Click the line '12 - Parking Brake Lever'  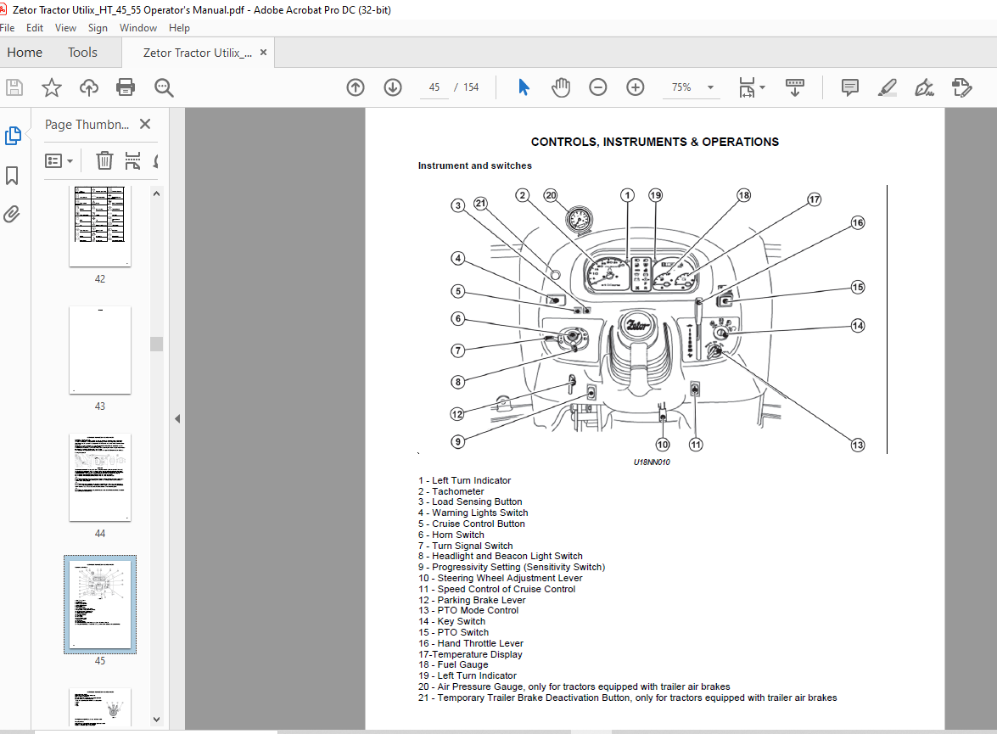coord(472,600)
